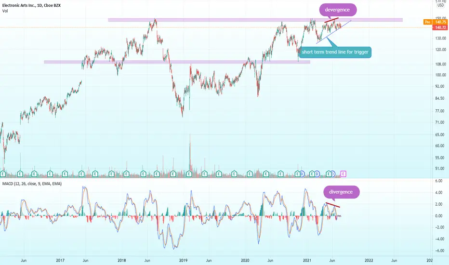
Task: Select the 'divergence' callout on the MACD pane
Action: tap(341, 192)
